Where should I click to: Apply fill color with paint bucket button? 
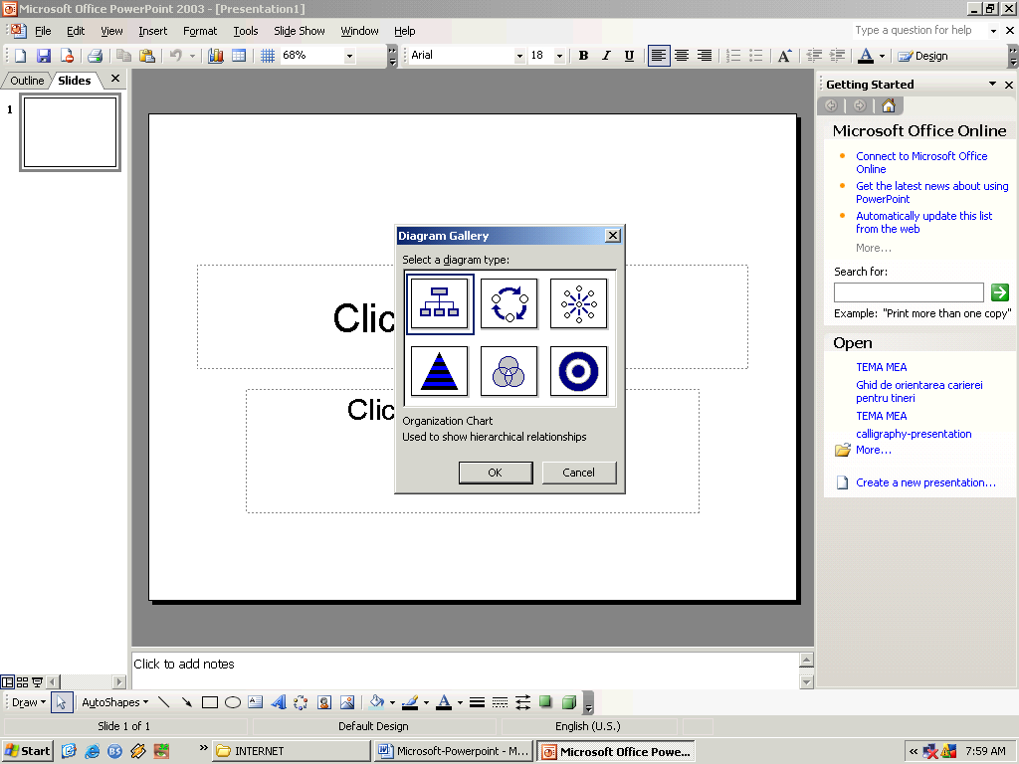click(x=377, y=702)
